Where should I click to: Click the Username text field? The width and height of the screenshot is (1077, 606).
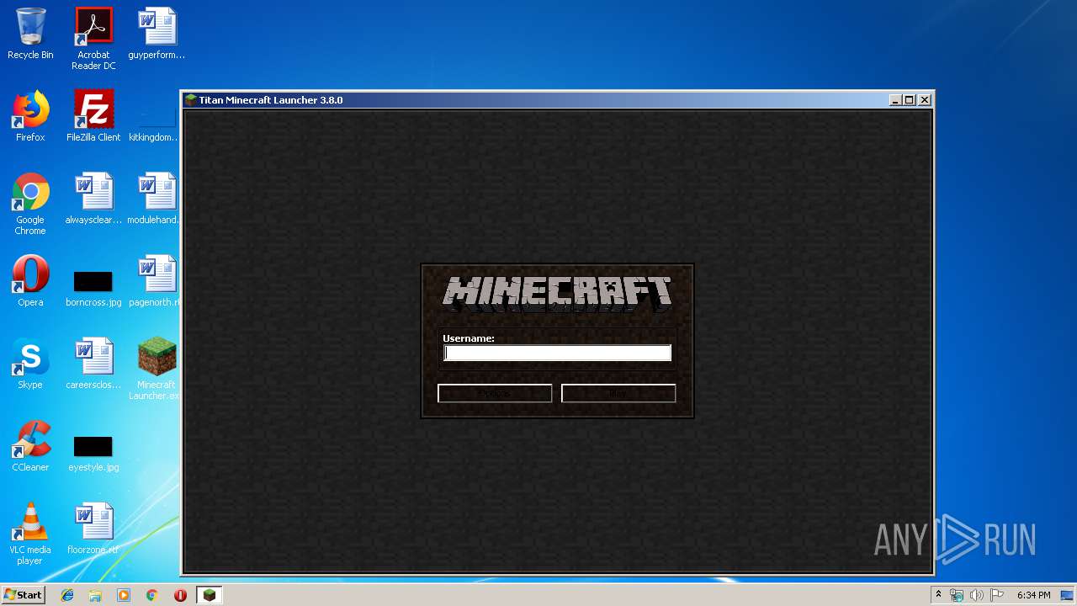click(x=557, y=353)
